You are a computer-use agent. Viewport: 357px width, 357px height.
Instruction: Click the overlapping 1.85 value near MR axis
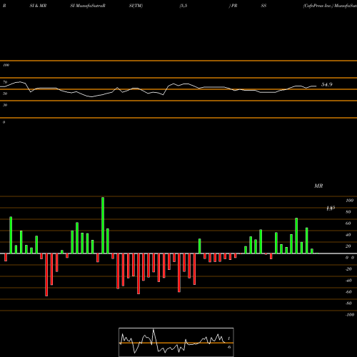331,208
